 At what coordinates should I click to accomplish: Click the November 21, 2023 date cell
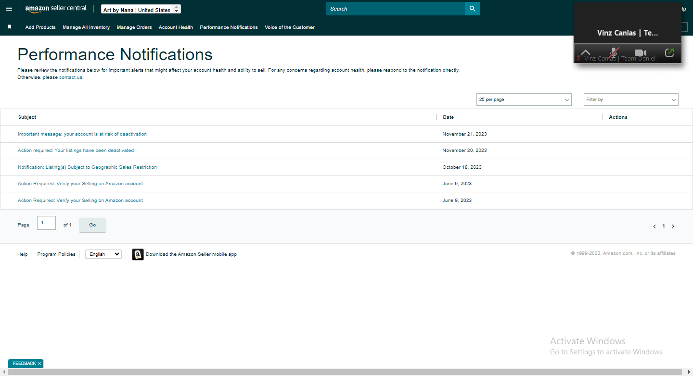coord(464,134)
